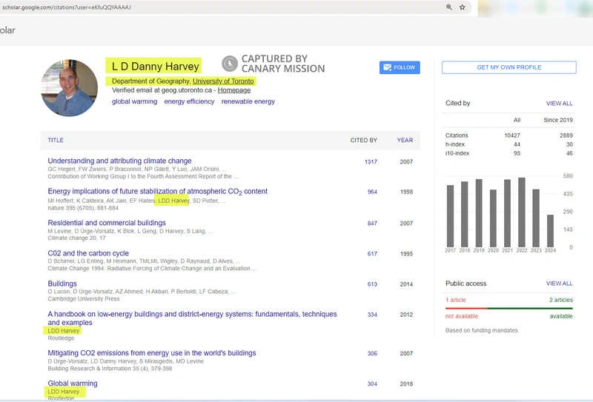
Task: Click the 2020 bar in the citation chart
Action: (493, 218)
